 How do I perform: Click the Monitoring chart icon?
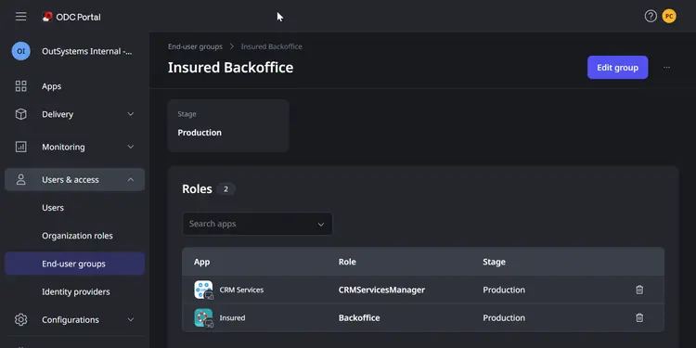click(20, 147)
